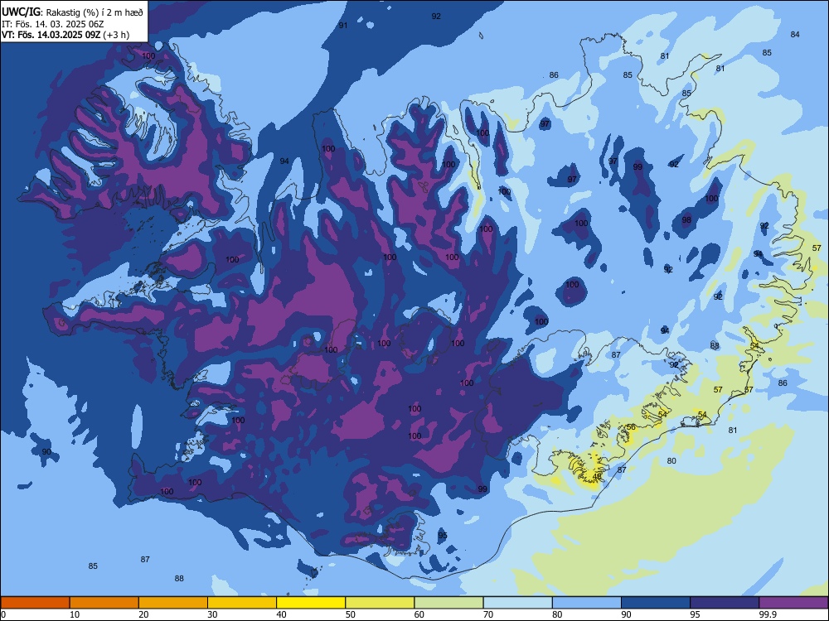
Task: Select the 20–30% amber legend swatch
Action: pyautogui.click(x=173, y=603)
